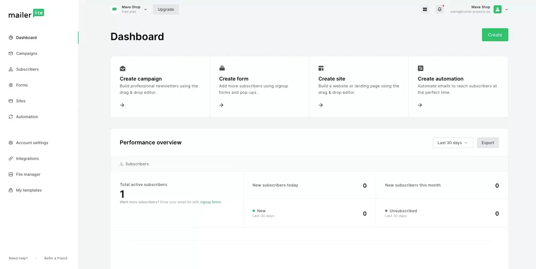Open Forms in sidebar

tap(22, 85)
